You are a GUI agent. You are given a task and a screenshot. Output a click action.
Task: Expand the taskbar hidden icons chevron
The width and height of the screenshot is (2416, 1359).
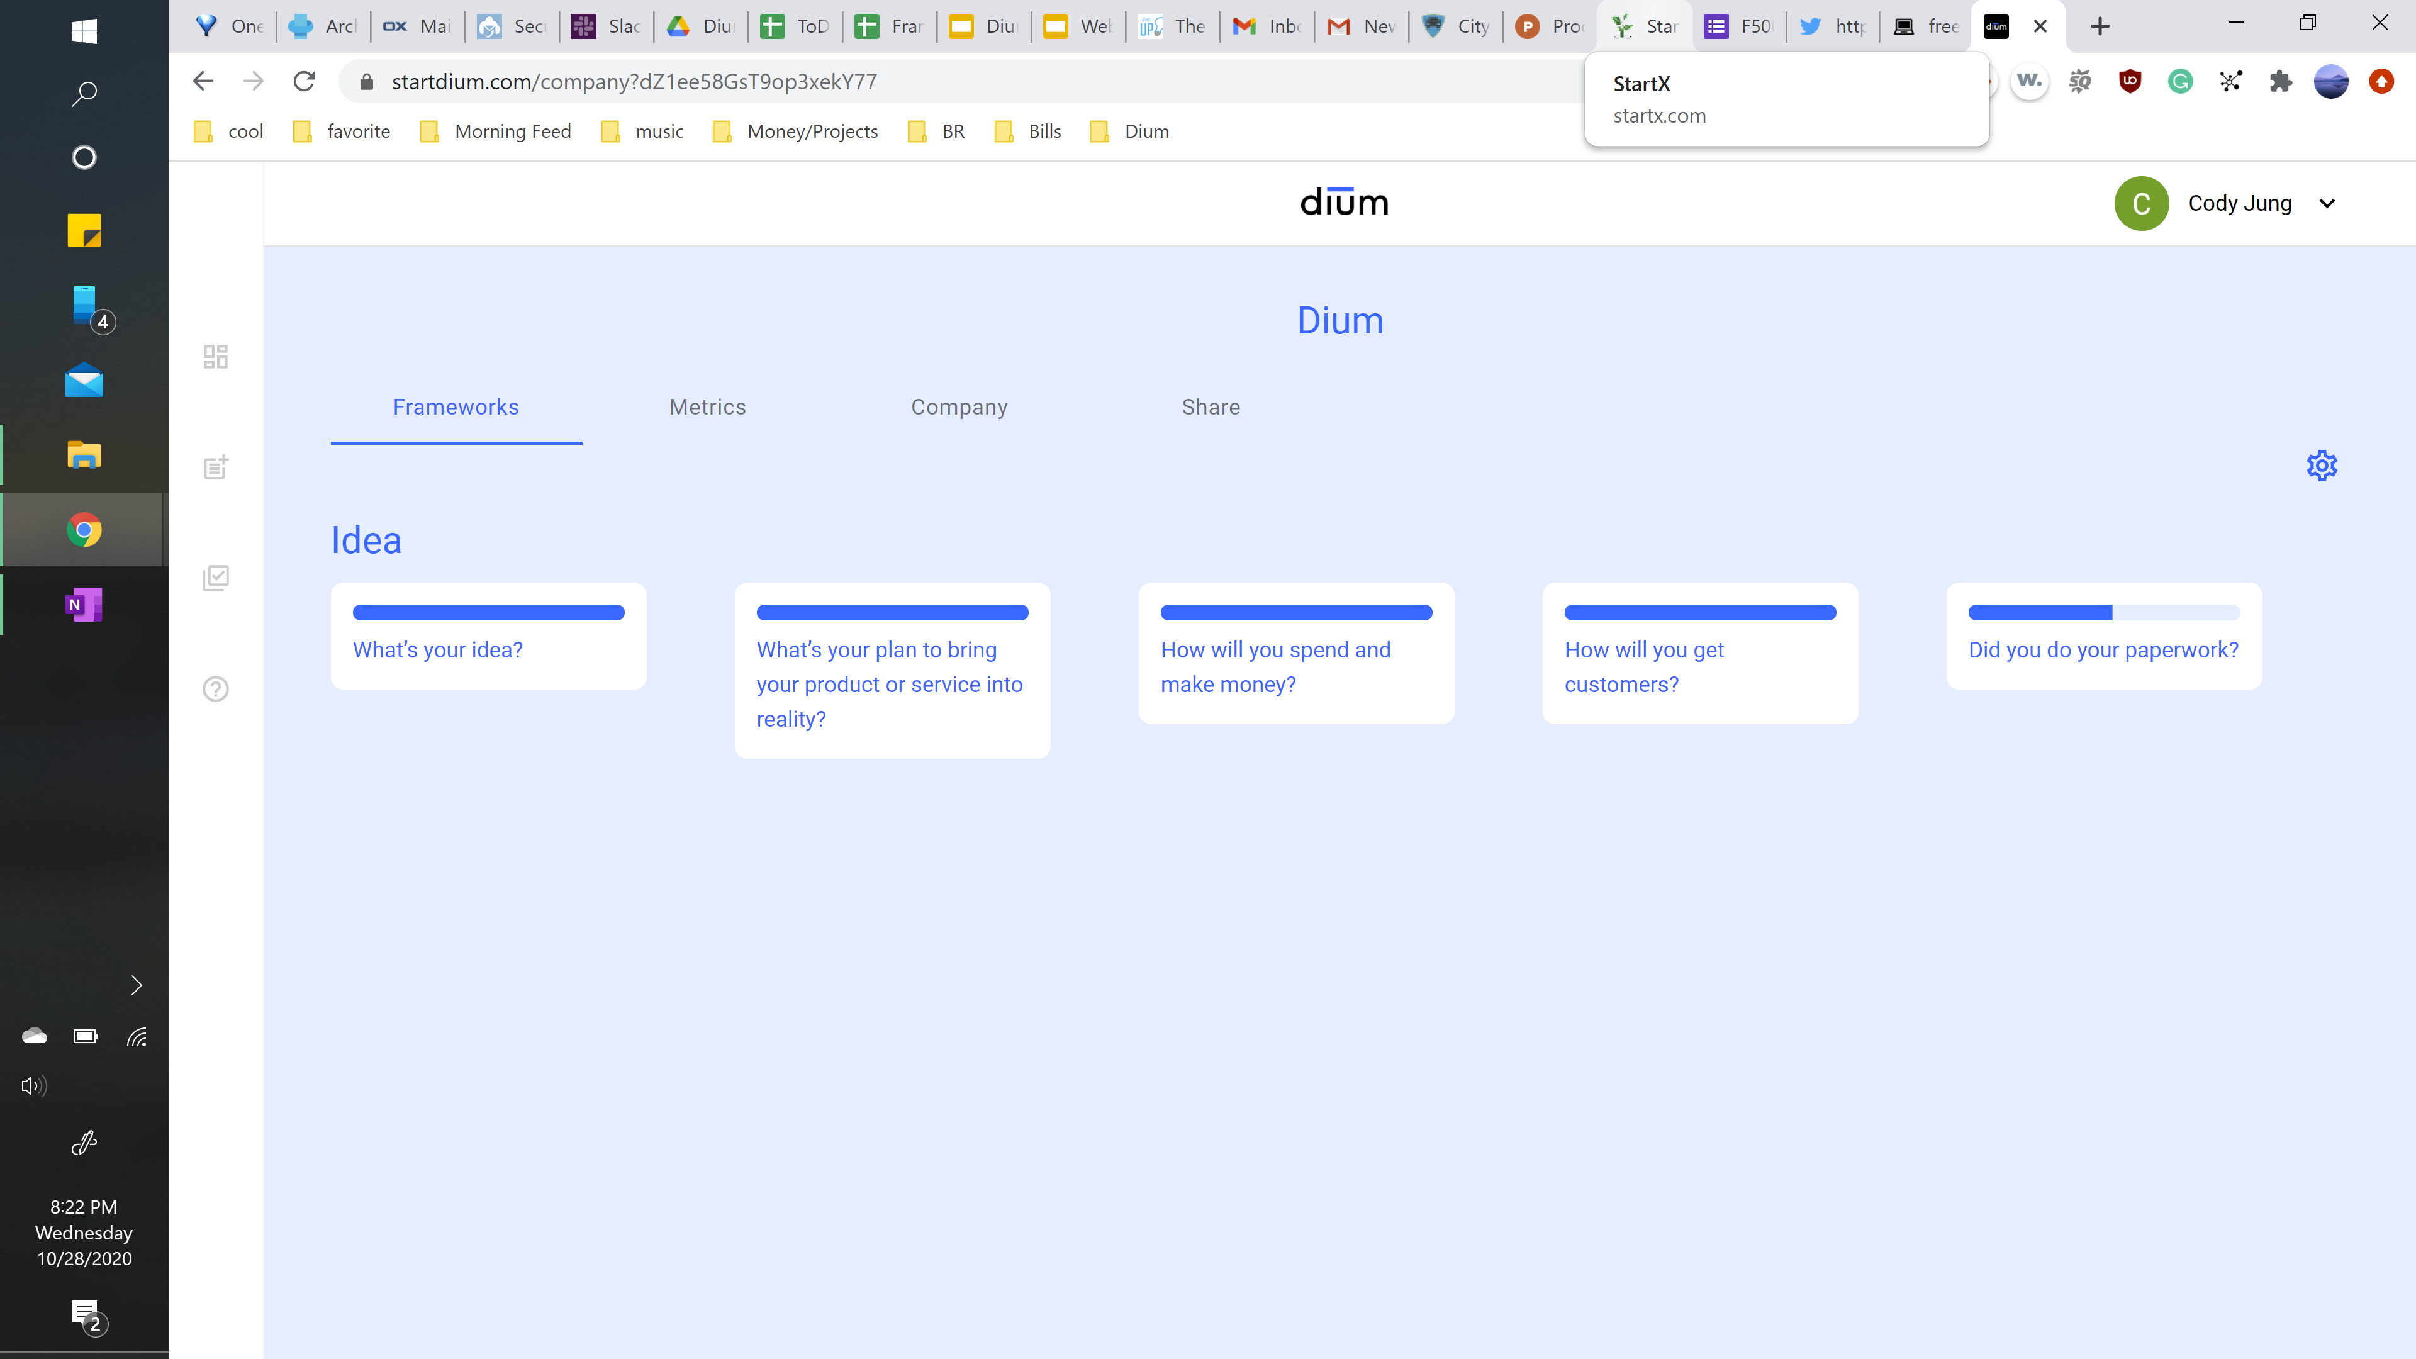136,985
